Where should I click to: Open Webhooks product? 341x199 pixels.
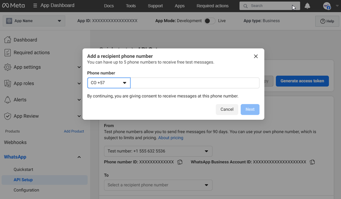pyautogui.click(x=15, y=142)
